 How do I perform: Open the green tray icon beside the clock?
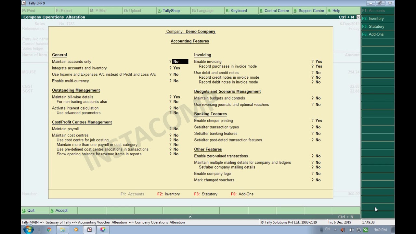pyautogui.click(x=366, y=230)
